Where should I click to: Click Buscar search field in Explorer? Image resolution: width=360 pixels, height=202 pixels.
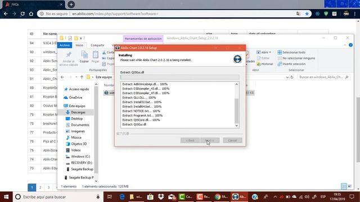(x=323, y=77)
